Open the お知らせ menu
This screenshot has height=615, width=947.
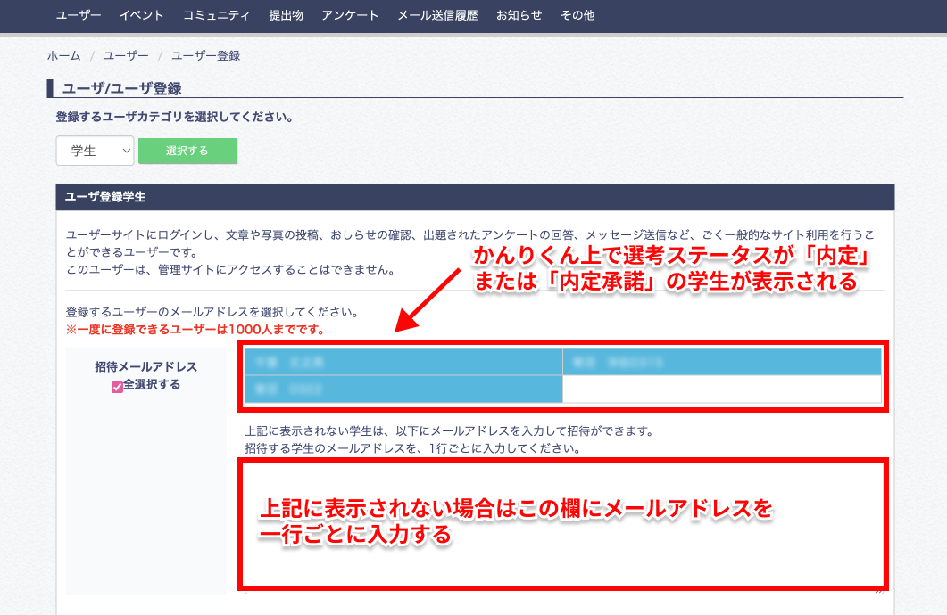click(x=518, y=15)
